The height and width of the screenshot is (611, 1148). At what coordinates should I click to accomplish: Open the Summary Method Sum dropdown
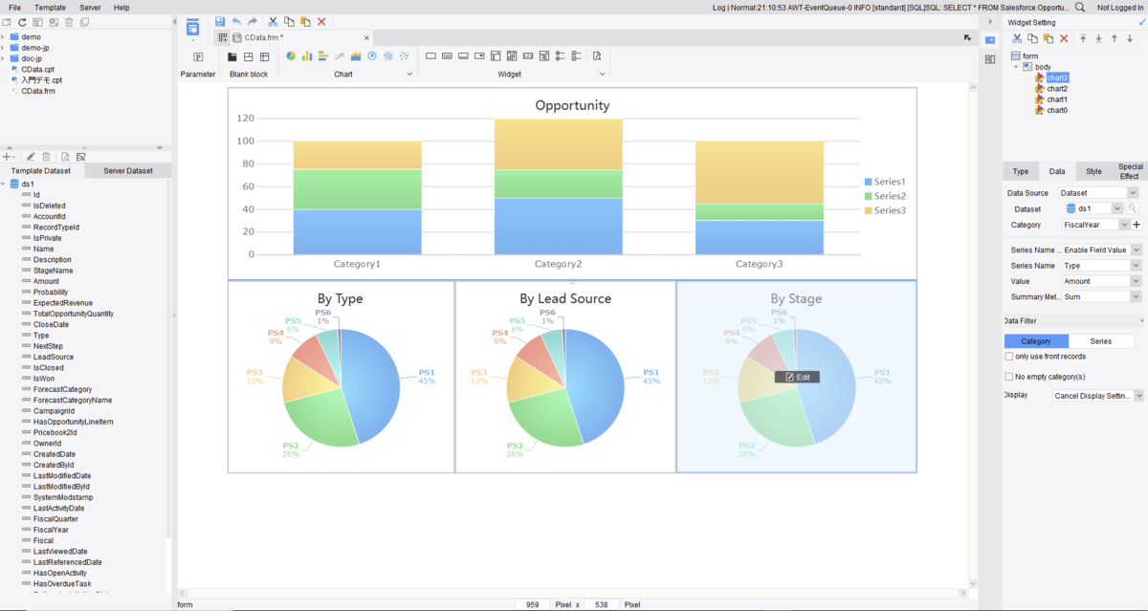pyautogui.click(x=1102, y=296)
